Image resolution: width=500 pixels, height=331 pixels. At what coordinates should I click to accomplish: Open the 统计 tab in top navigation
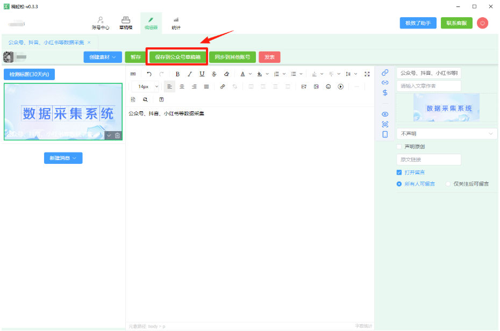coord(176,23)
